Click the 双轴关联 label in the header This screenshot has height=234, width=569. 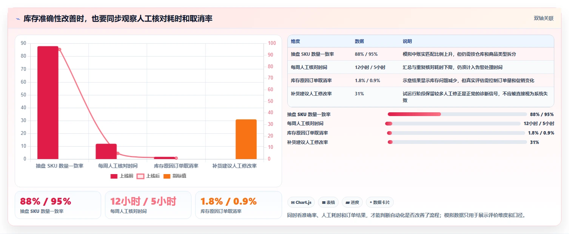(543, 18)
